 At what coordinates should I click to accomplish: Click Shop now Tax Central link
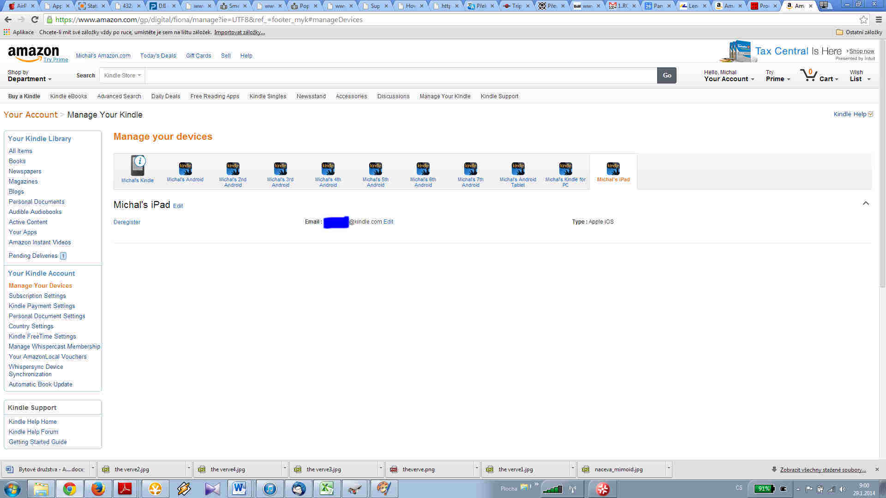pyautogui.click(x=862, y=51)
